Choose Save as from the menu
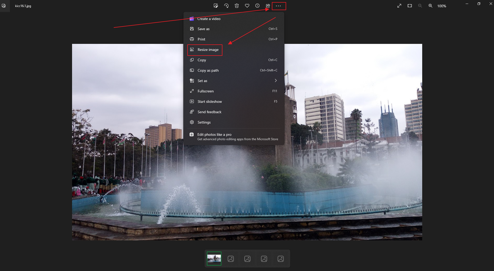This screenshot has height=271, width=494. [234, 29]
